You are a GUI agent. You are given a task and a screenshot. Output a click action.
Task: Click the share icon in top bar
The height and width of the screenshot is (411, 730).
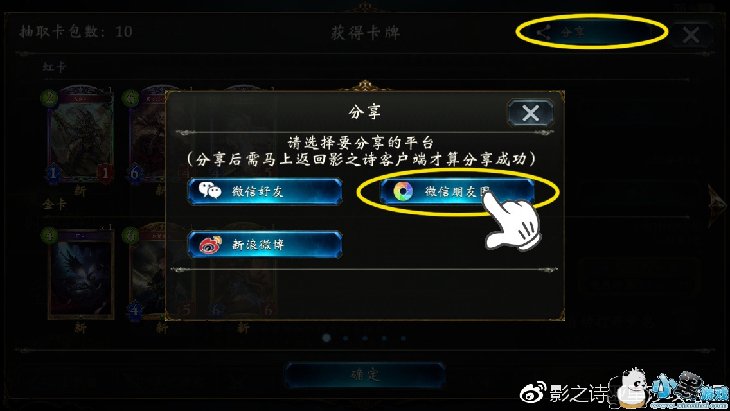(x=543, y=32)
